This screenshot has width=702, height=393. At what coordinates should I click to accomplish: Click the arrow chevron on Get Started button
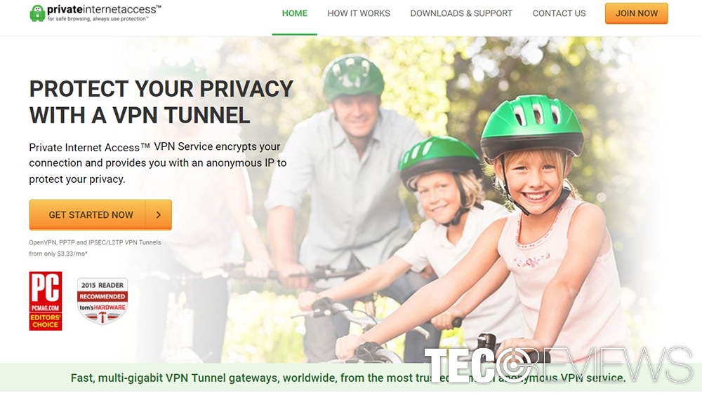(x=159, y=215)
